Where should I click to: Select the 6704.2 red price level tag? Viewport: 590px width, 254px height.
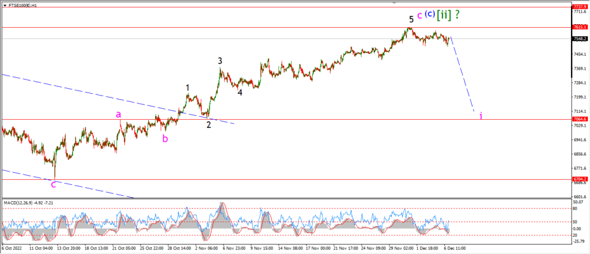[579, 179]
